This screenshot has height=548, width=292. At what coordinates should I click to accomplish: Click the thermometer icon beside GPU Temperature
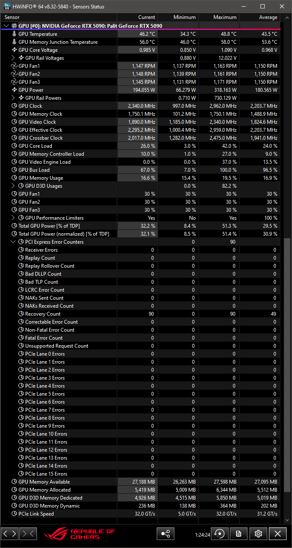[15, 34]
